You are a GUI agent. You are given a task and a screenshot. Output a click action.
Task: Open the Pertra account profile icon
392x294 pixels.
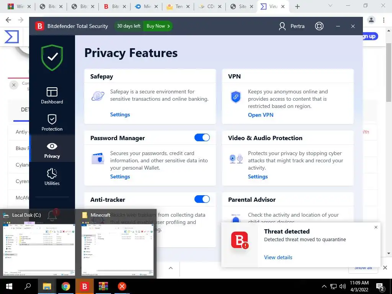pos(282,26)
